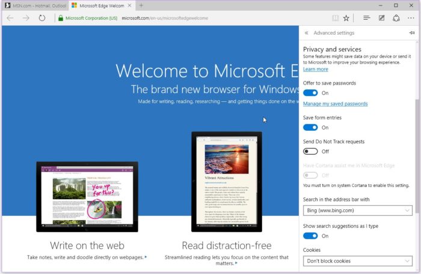Screen dimensions: 421x274
Task: Open the Share icon in toolbar
Action: tap(396, 18)
